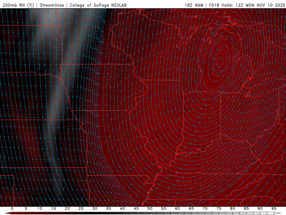Click the "60" label on color scale

pyautogui.click(x=177, y=209)
